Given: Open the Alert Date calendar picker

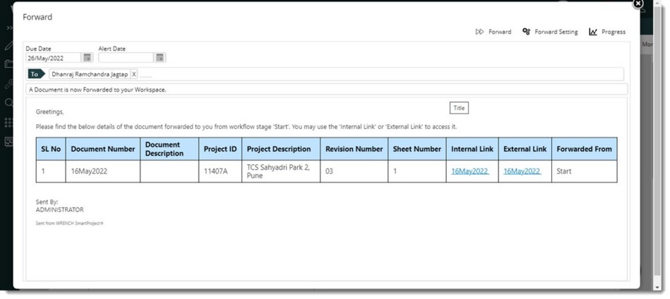Looking at the screenshot, I should [x=160, y=58].
